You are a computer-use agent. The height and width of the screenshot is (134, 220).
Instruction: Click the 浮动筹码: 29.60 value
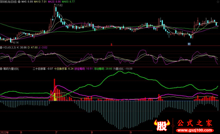pyautogui.click(x=103, y=69)
